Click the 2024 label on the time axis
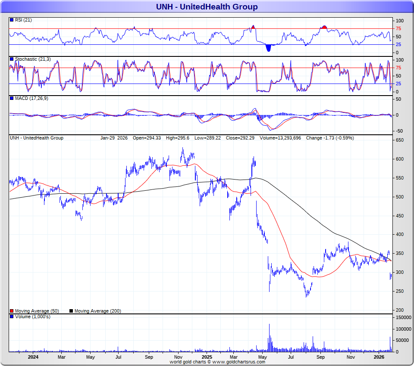Image resolution: width=414 pixels, height=366 pixels. [33, 357]
